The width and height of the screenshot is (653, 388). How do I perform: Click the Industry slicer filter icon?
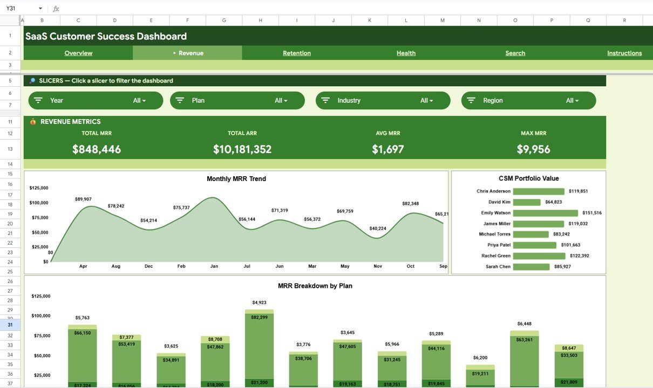(x=325, y=100)
